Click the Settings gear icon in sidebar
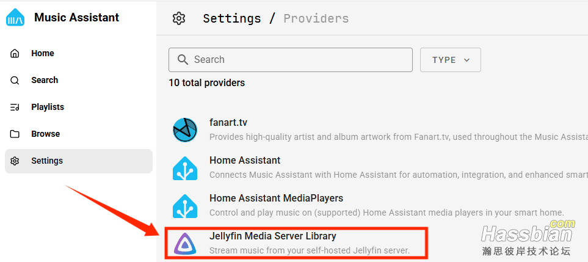The height and width of the screenshot is (262, 588). pyautogui.click(x=15, y=161)
